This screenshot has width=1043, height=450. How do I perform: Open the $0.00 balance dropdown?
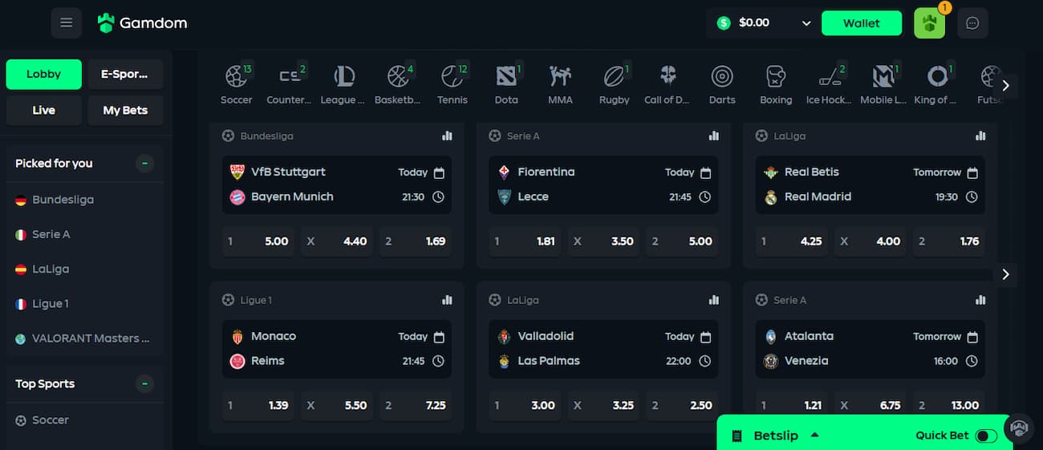tap(763, 23)
